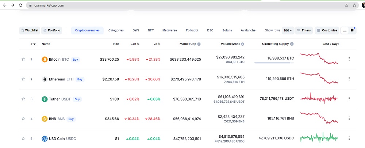Show Market Cap info tooltip icon
The width and height of the screenshot is (365, 148).
(x=199, y=44)
